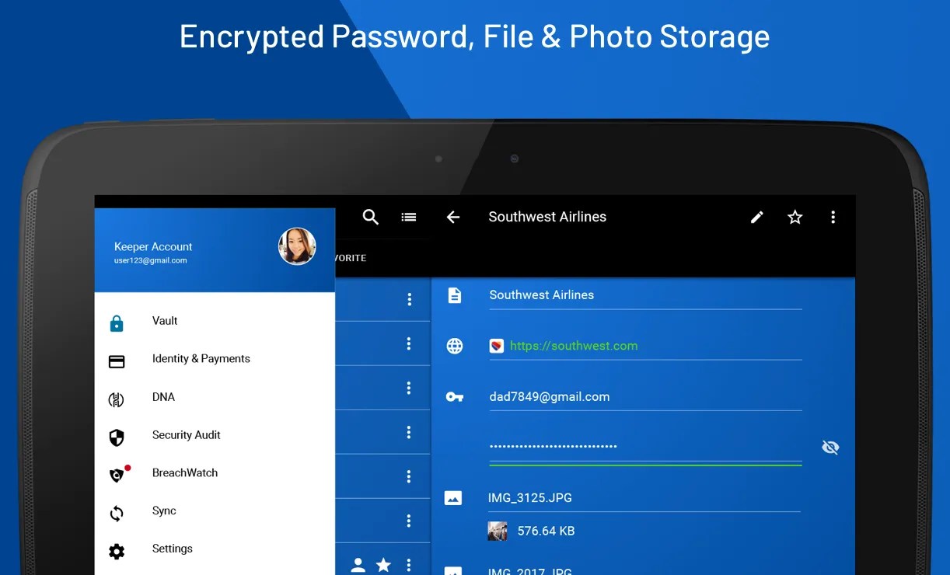Edit record with the pencil icon
The height and width of the screenshot is (575, 950).
tap(756, 218)
